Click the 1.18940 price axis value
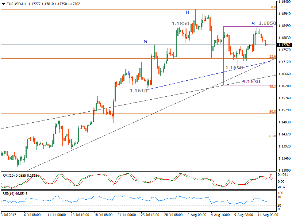This screenshot has height=219, width=292. tap(284, 14)
